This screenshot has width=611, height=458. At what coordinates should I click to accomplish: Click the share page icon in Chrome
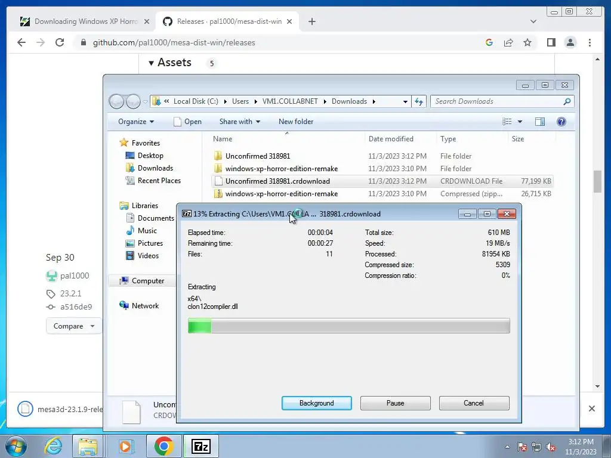[x=508, y=42]
